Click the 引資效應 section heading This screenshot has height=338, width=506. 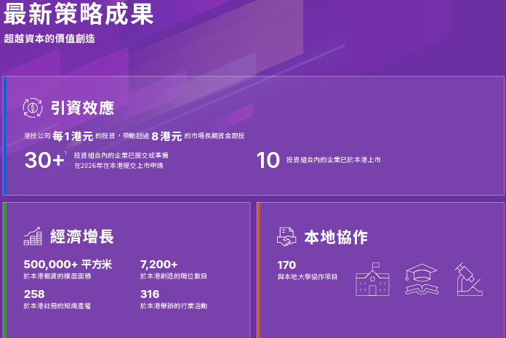point(82,108)
